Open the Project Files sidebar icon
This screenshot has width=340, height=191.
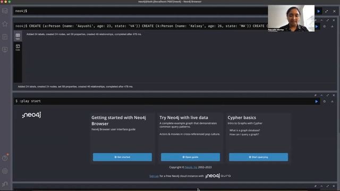tap(5, 37)
